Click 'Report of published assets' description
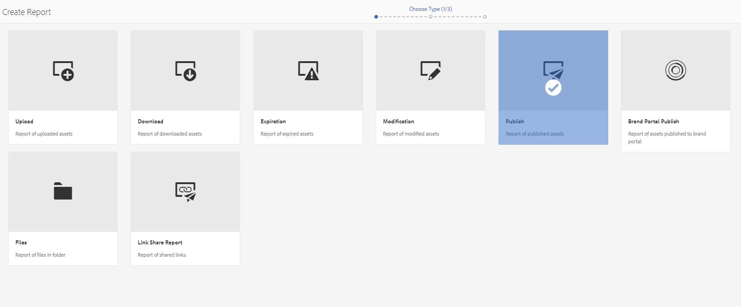741x307 pixels. (x=535, y=134)
